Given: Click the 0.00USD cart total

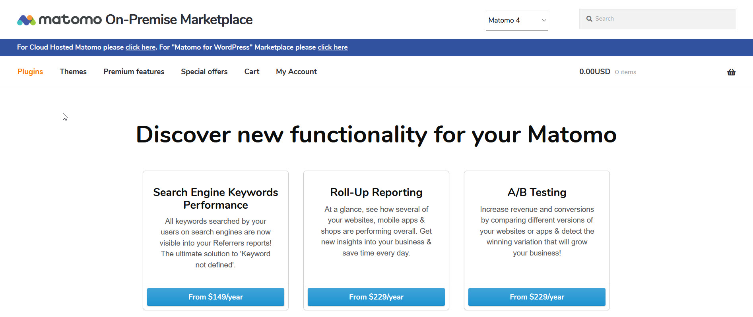Looking at the screenshot, I should (x=595, y=72).
